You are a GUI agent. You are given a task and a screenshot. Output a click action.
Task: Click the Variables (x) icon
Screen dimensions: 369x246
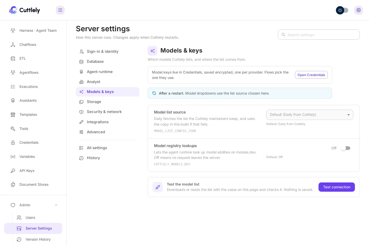[x=13, y=157]
